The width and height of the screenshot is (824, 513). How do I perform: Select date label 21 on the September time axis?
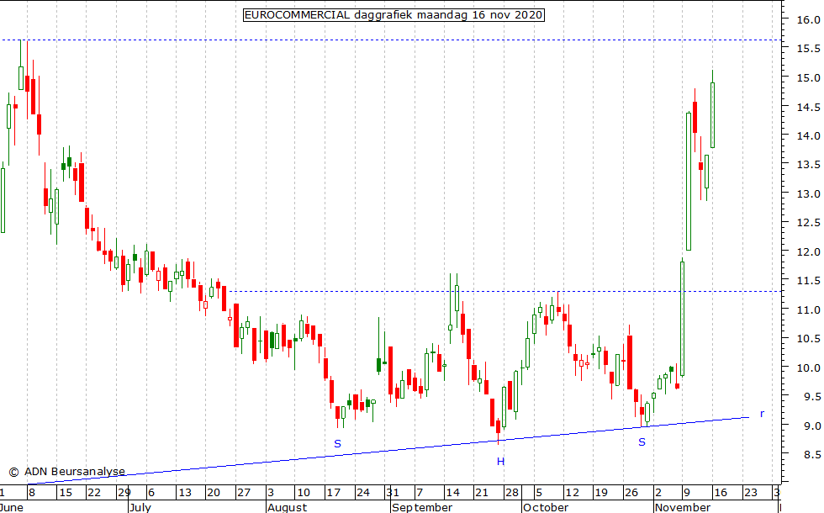pos(481,493)
